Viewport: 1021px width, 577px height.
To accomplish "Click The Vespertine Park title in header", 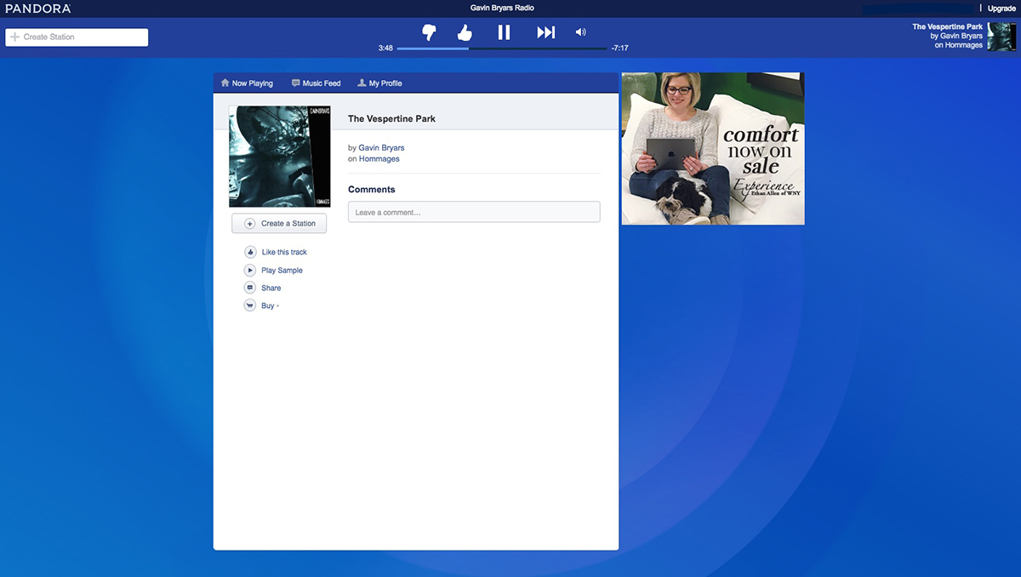I will coord(947,27).
